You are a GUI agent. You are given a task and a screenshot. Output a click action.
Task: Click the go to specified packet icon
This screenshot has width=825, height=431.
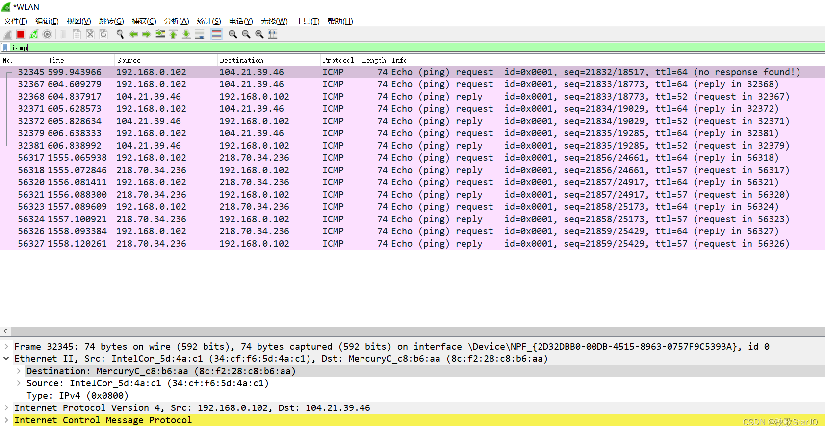coord(160,34)
